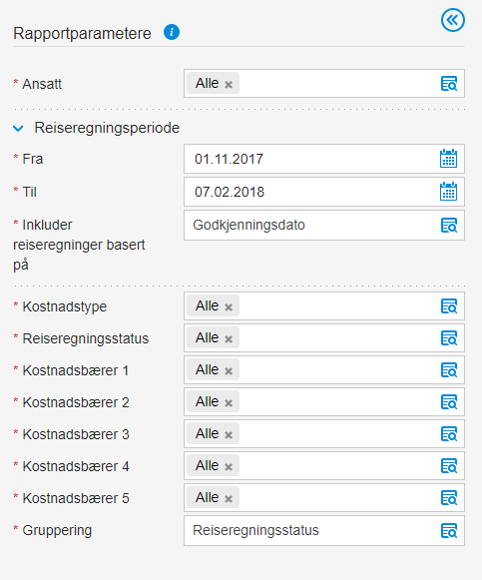The width and height of the screenshot is (482, 580).
Task: Open calendar picker for Til date
Action: coord(449,192)
